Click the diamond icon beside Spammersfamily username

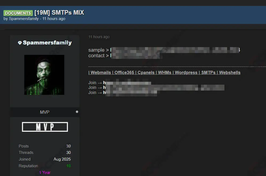[20, 43]
